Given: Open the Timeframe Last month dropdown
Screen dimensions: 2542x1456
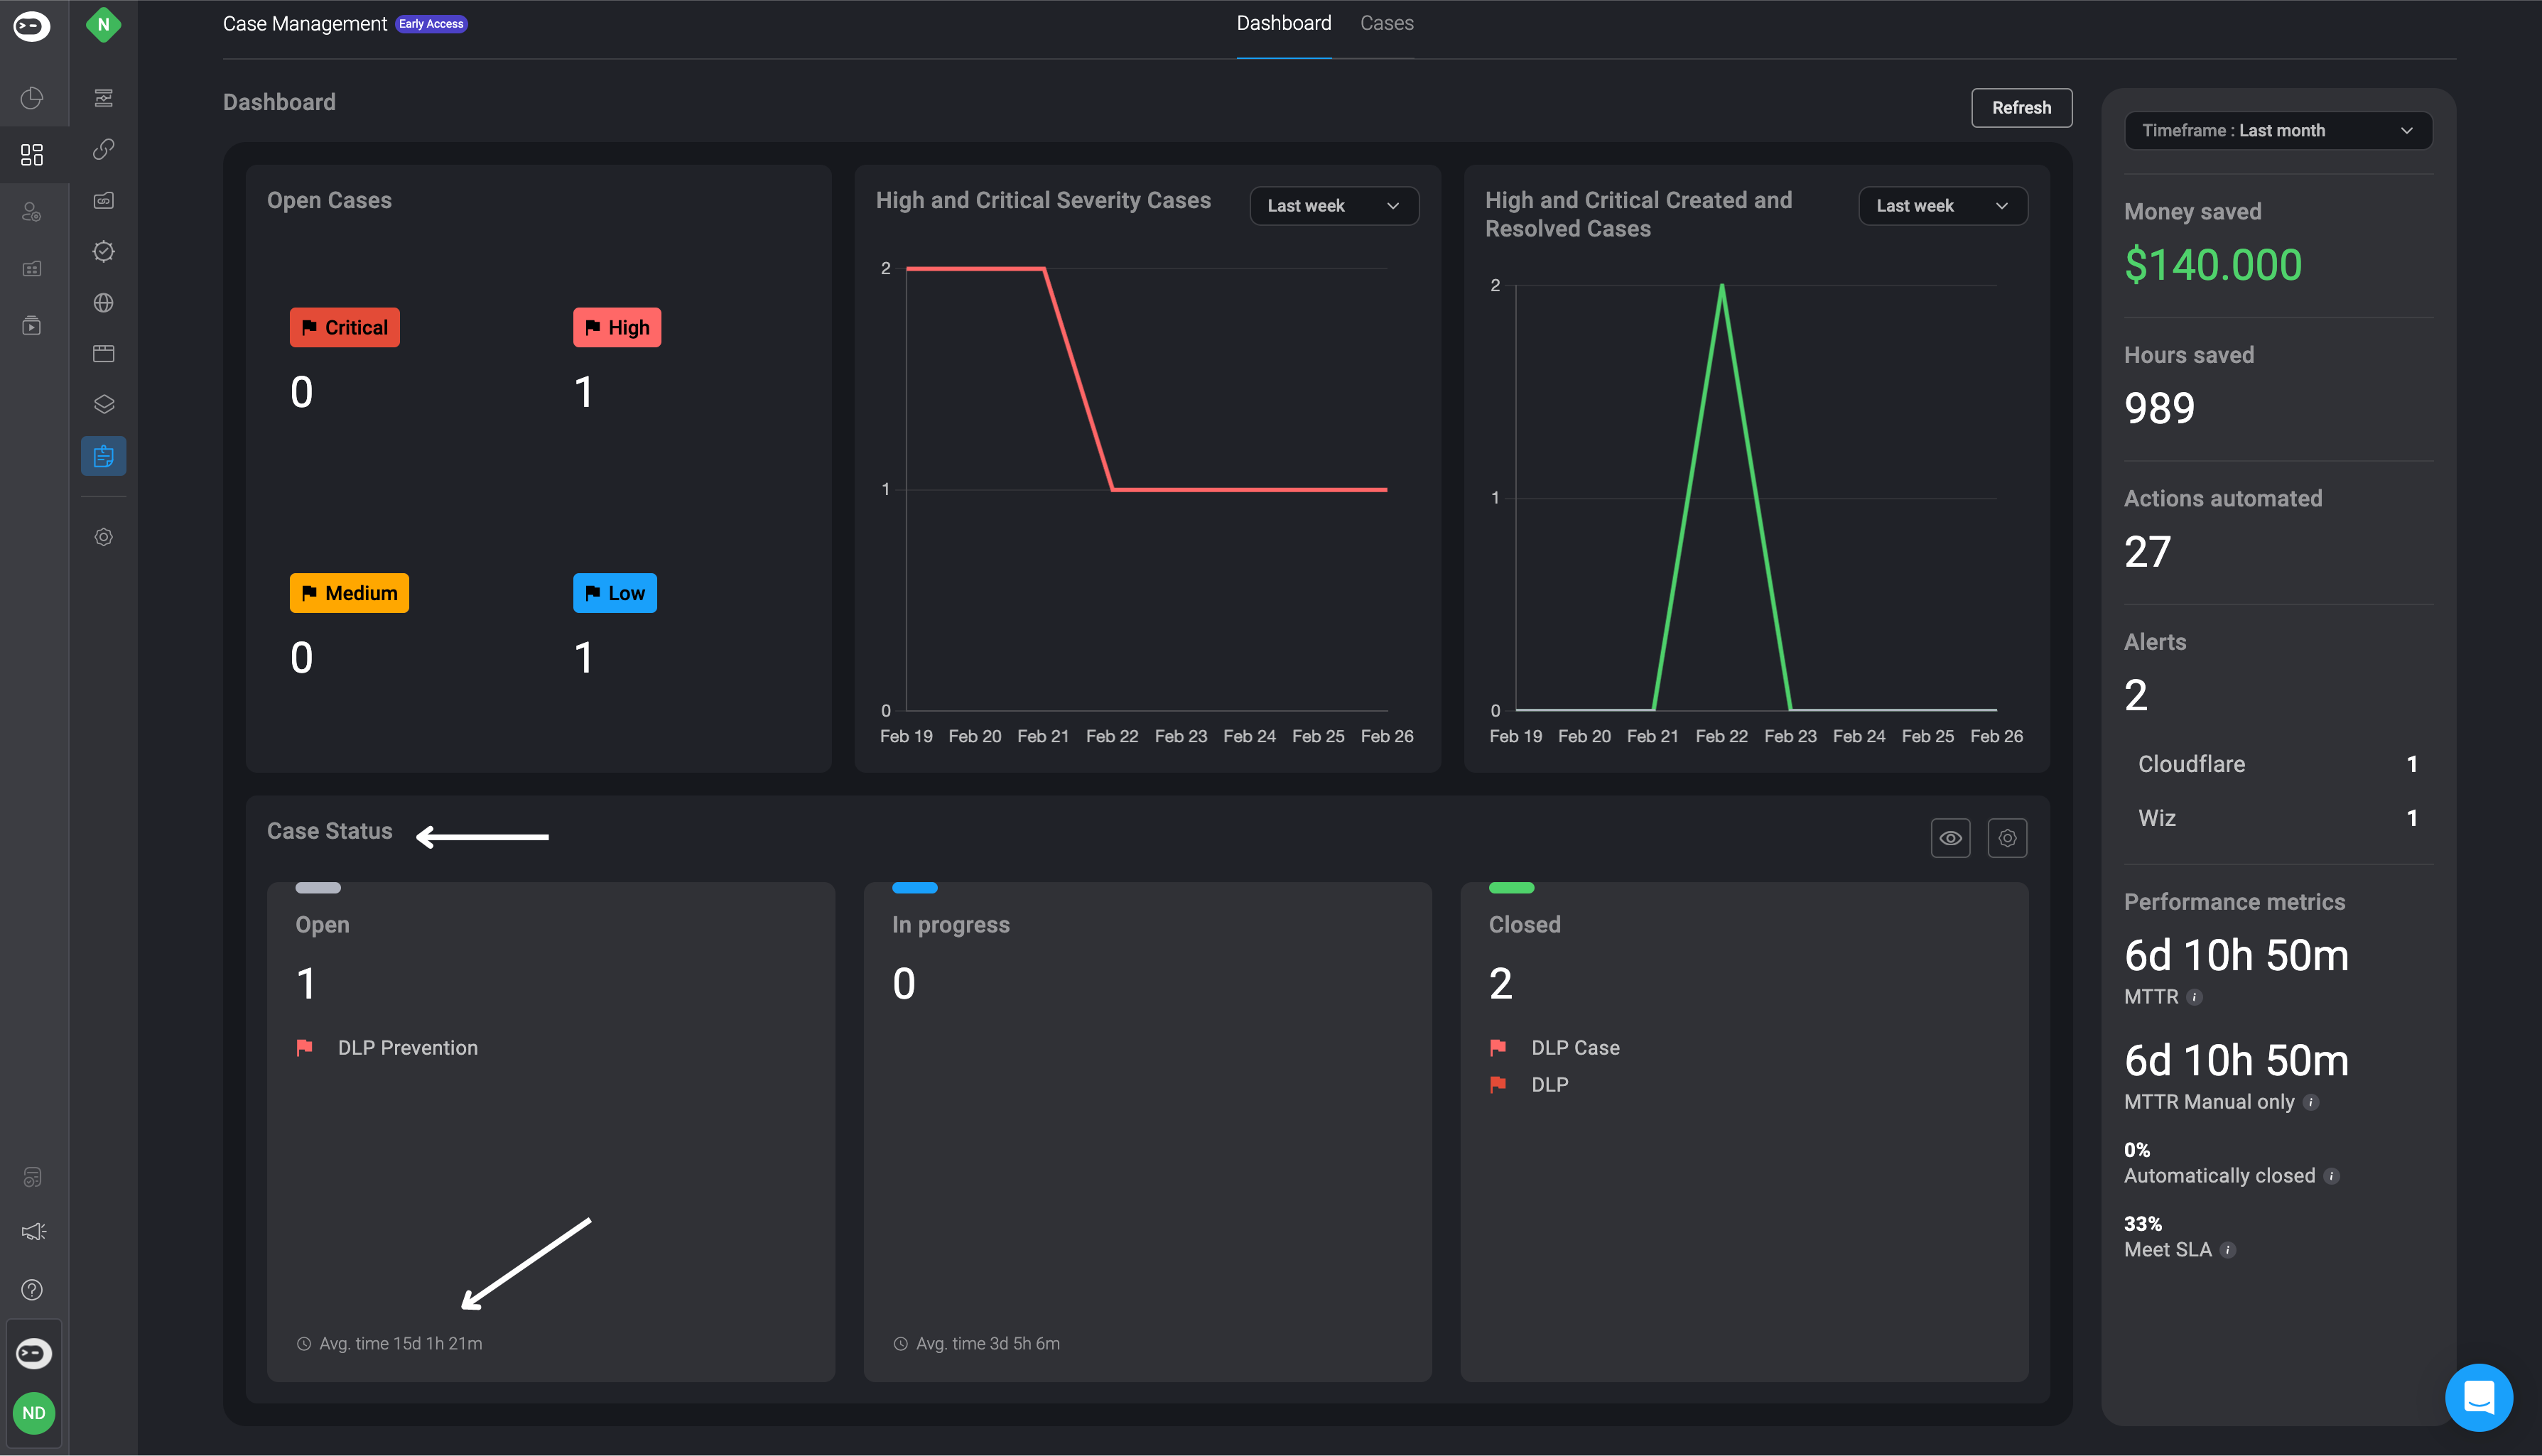Looking at the screenshot, I should pos(2278,131).
